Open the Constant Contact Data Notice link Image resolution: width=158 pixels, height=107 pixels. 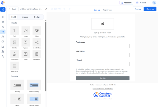pos(103,89)
